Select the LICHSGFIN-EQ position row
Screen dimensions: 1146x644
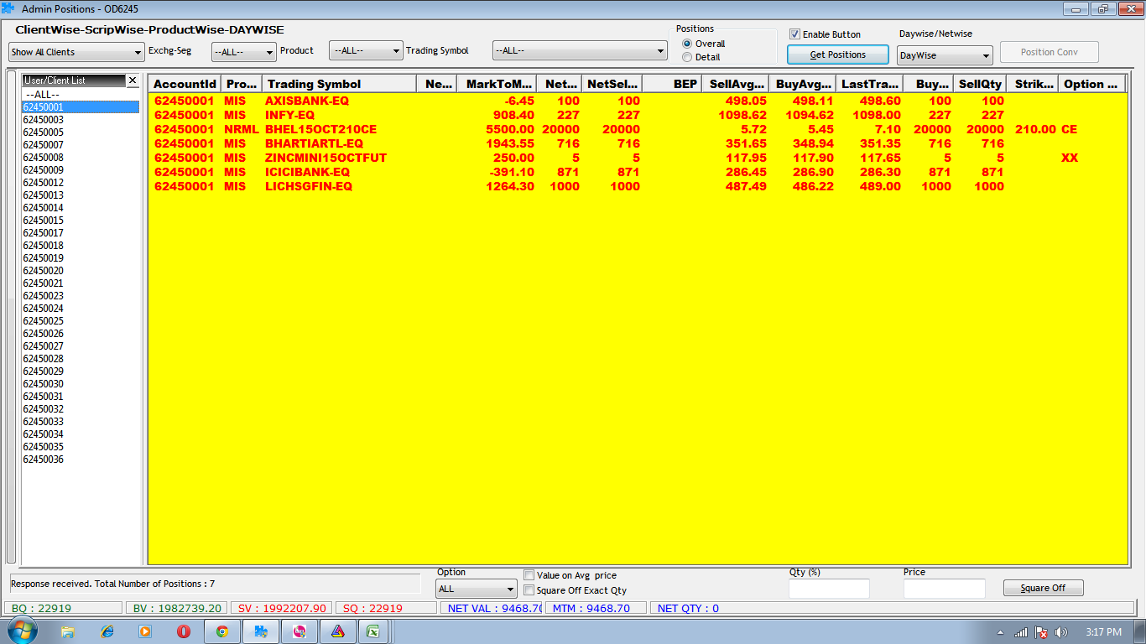638,186
